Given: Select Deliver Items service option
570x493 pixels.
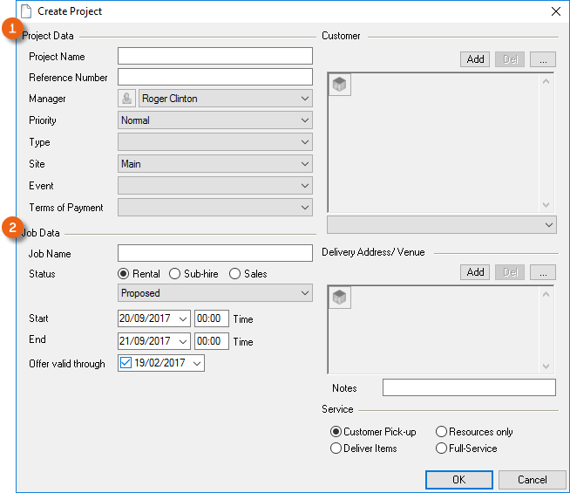Looking at the screenshot, I should (x=336, y=448).
